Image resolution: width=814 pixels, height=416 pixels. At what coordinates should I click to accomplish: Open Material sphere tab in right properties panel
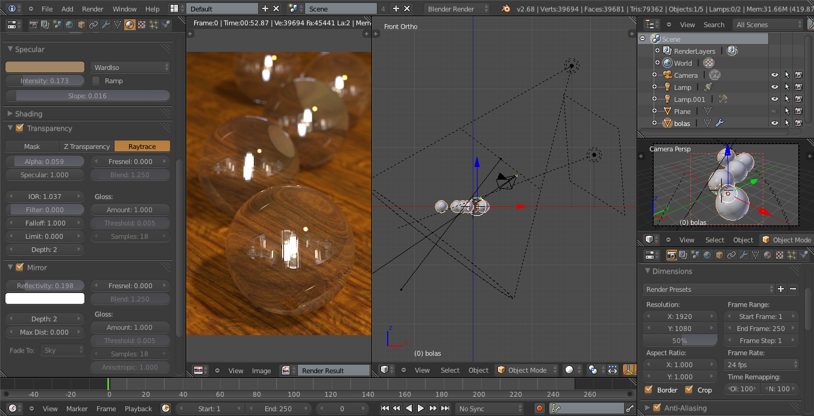(x=767, y=255)
